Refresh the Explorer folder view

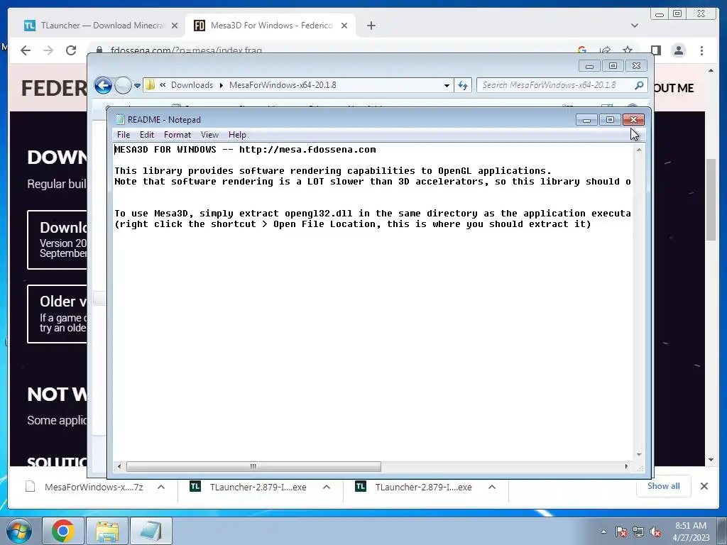pyautogui.click(x=463, y=85)
